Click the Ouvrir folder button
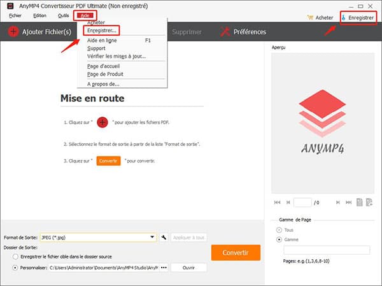Viewport: 382px width, 286px height. click(188, 268)
